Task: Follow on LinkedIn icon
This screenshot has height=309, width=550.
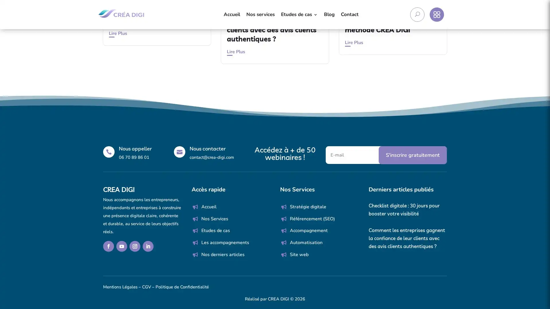Action: click(148, 246)
